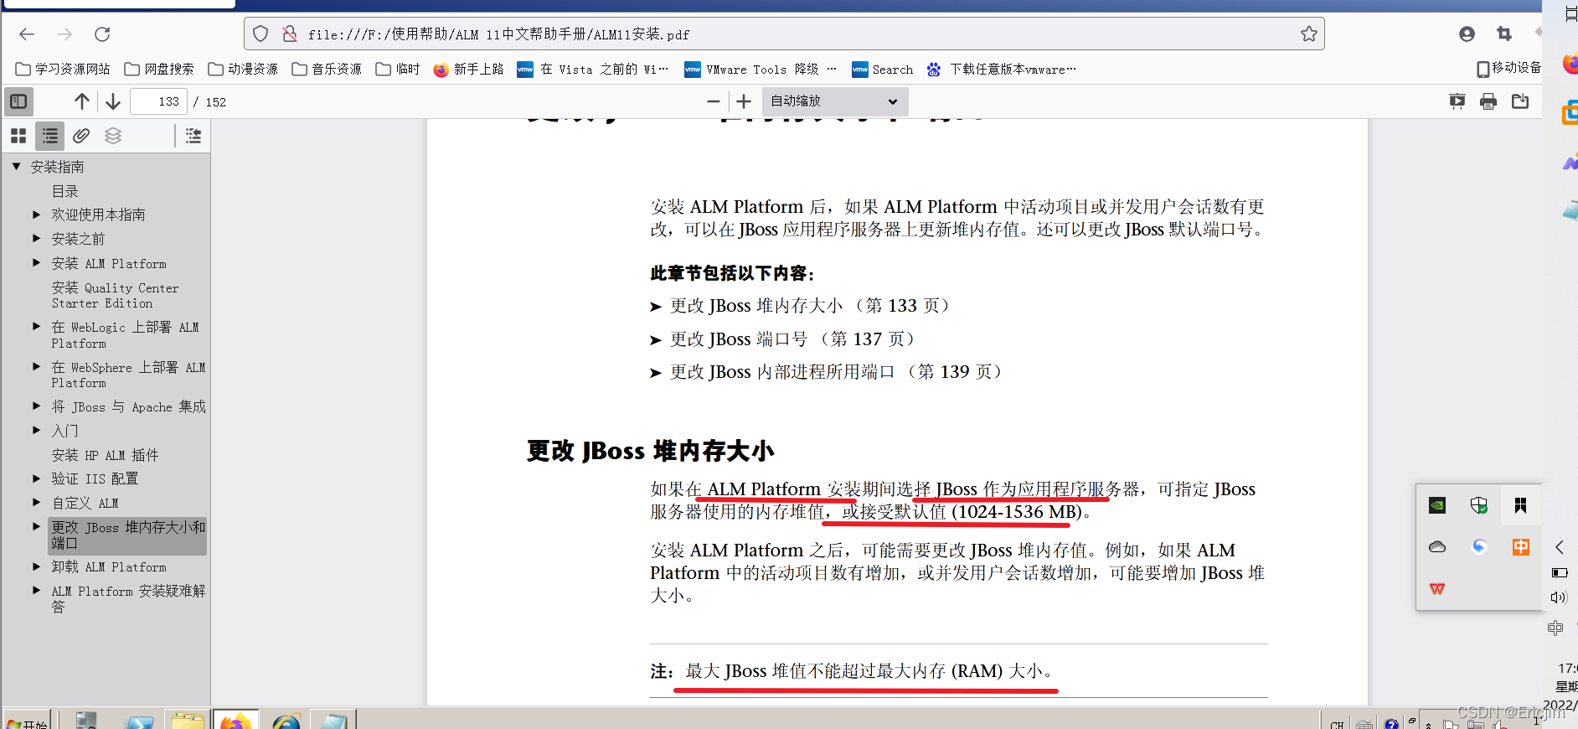Image resolution: width=1578 pixels, height=729 pixels.
Task: Show page thumbnails in sidebar
Action: [18, 136]
